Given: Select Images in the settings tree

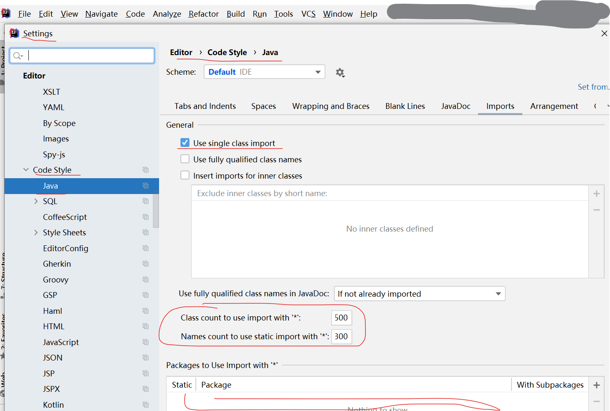Looking at the screenshot, I should pos(56,139).
